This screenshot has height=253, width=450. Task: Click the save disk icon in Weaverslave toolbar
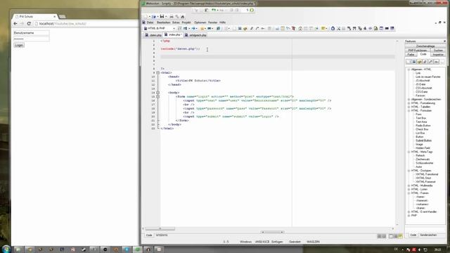[x=162, y=16]
